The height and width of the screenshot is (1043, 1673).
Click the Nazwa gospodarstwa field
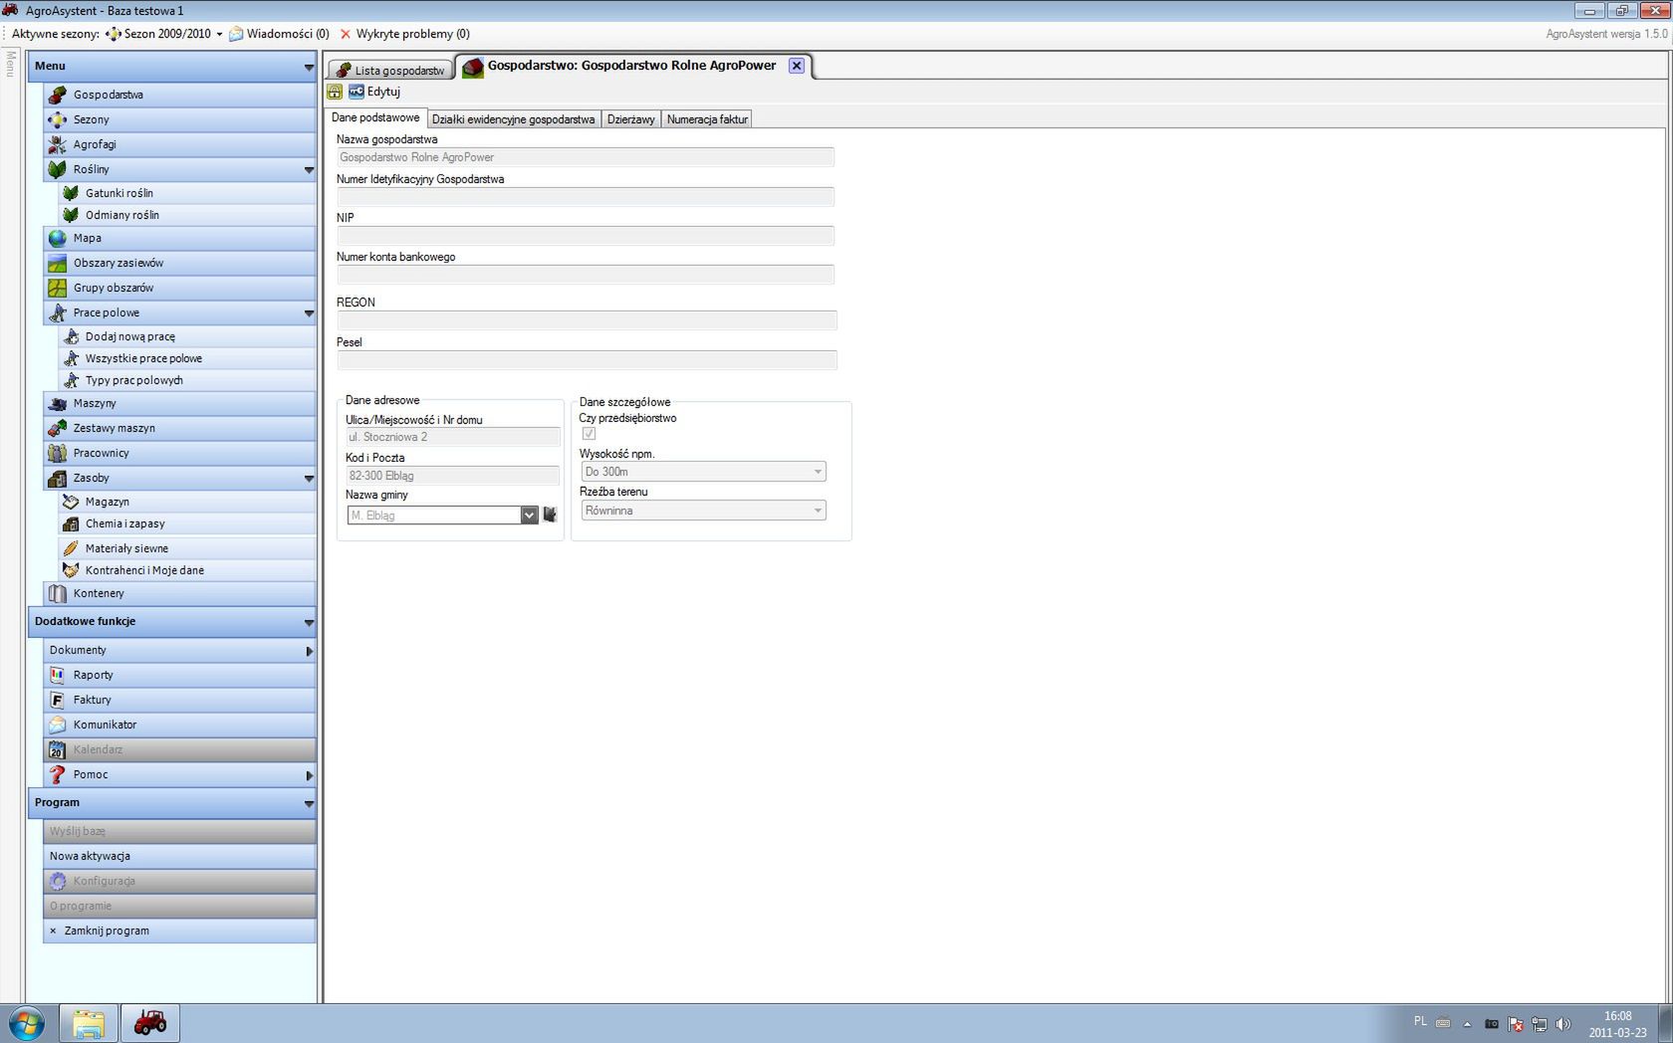tap(586, 157)
